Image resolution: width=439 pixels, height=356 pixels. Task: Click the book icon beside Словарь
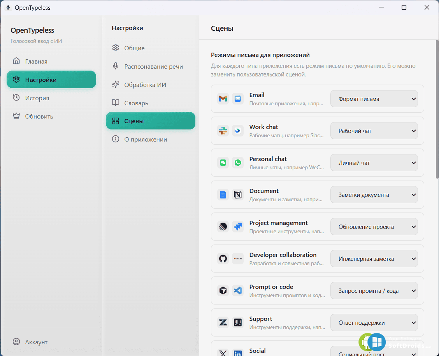[115, 103]
